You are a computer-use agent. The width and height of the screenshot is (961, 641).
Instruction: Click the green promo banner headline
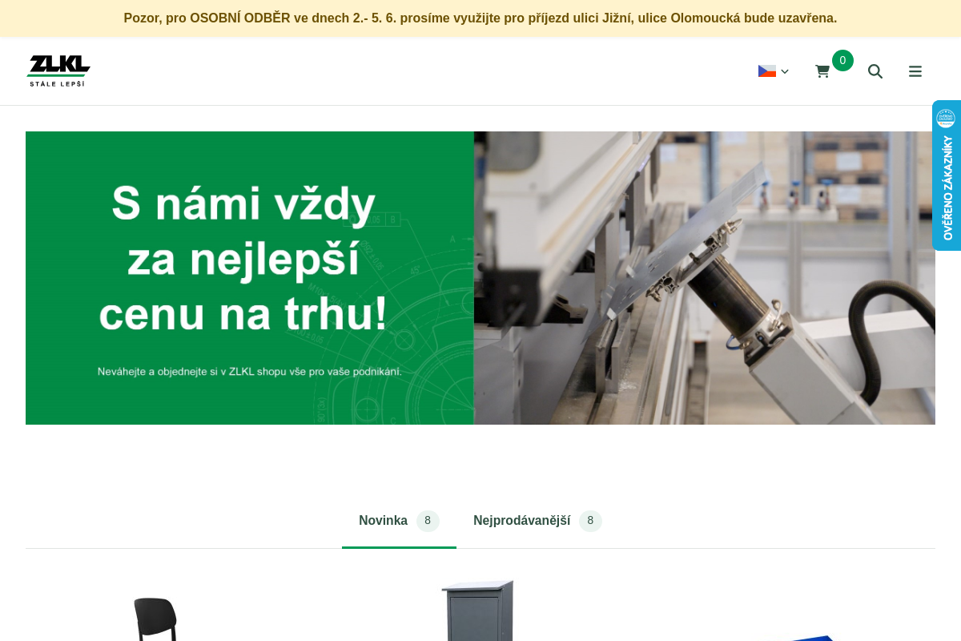click(243, 259)
